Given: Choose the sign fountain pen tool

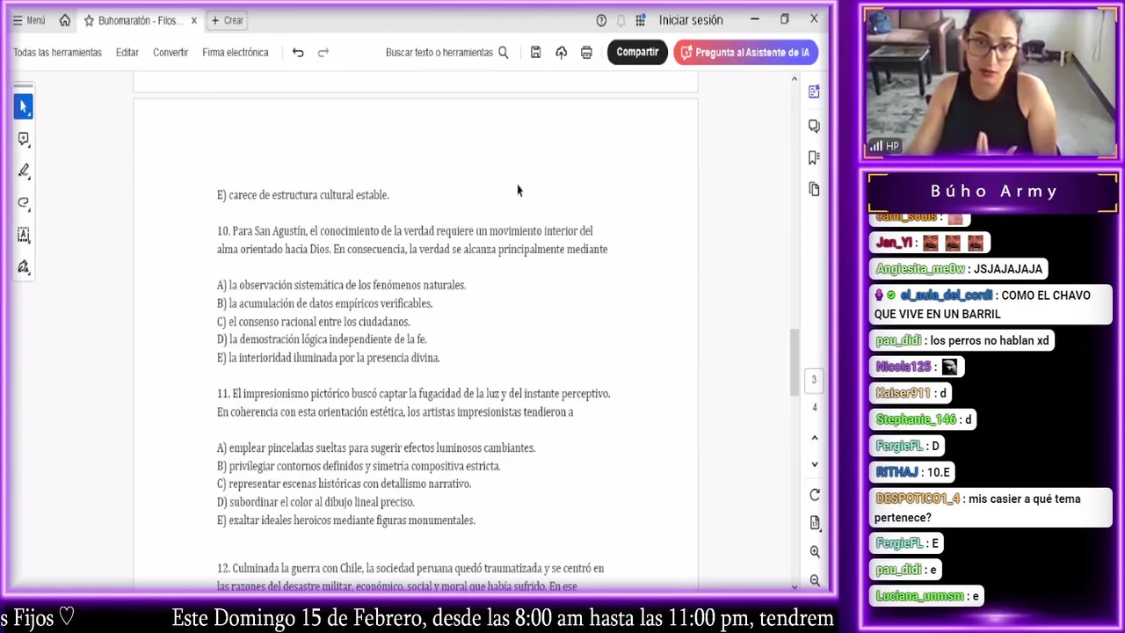Looking at the screenshot, I should click(24, 266).
